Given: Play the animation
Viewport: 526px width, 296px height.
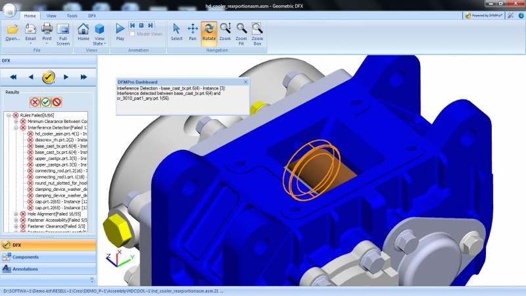Looking at the screenshot, I should click(120, 32).
